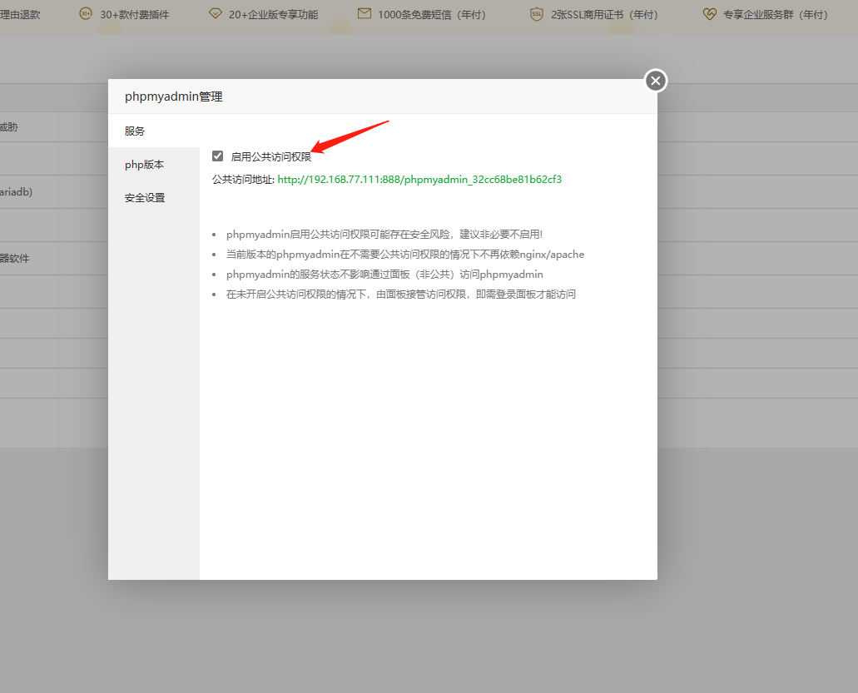Click the 专享企业服务群（年付）text
This screenshot has height=693, width=858.
pos(776,15)
